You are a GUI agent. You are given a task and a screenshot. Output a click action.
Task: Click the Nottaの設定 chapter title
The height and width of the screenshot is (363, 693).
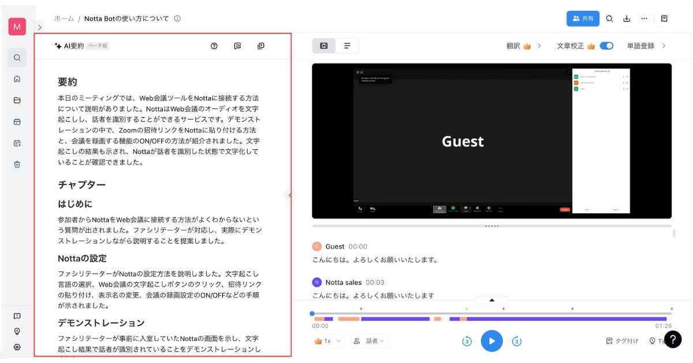point(82,258)
